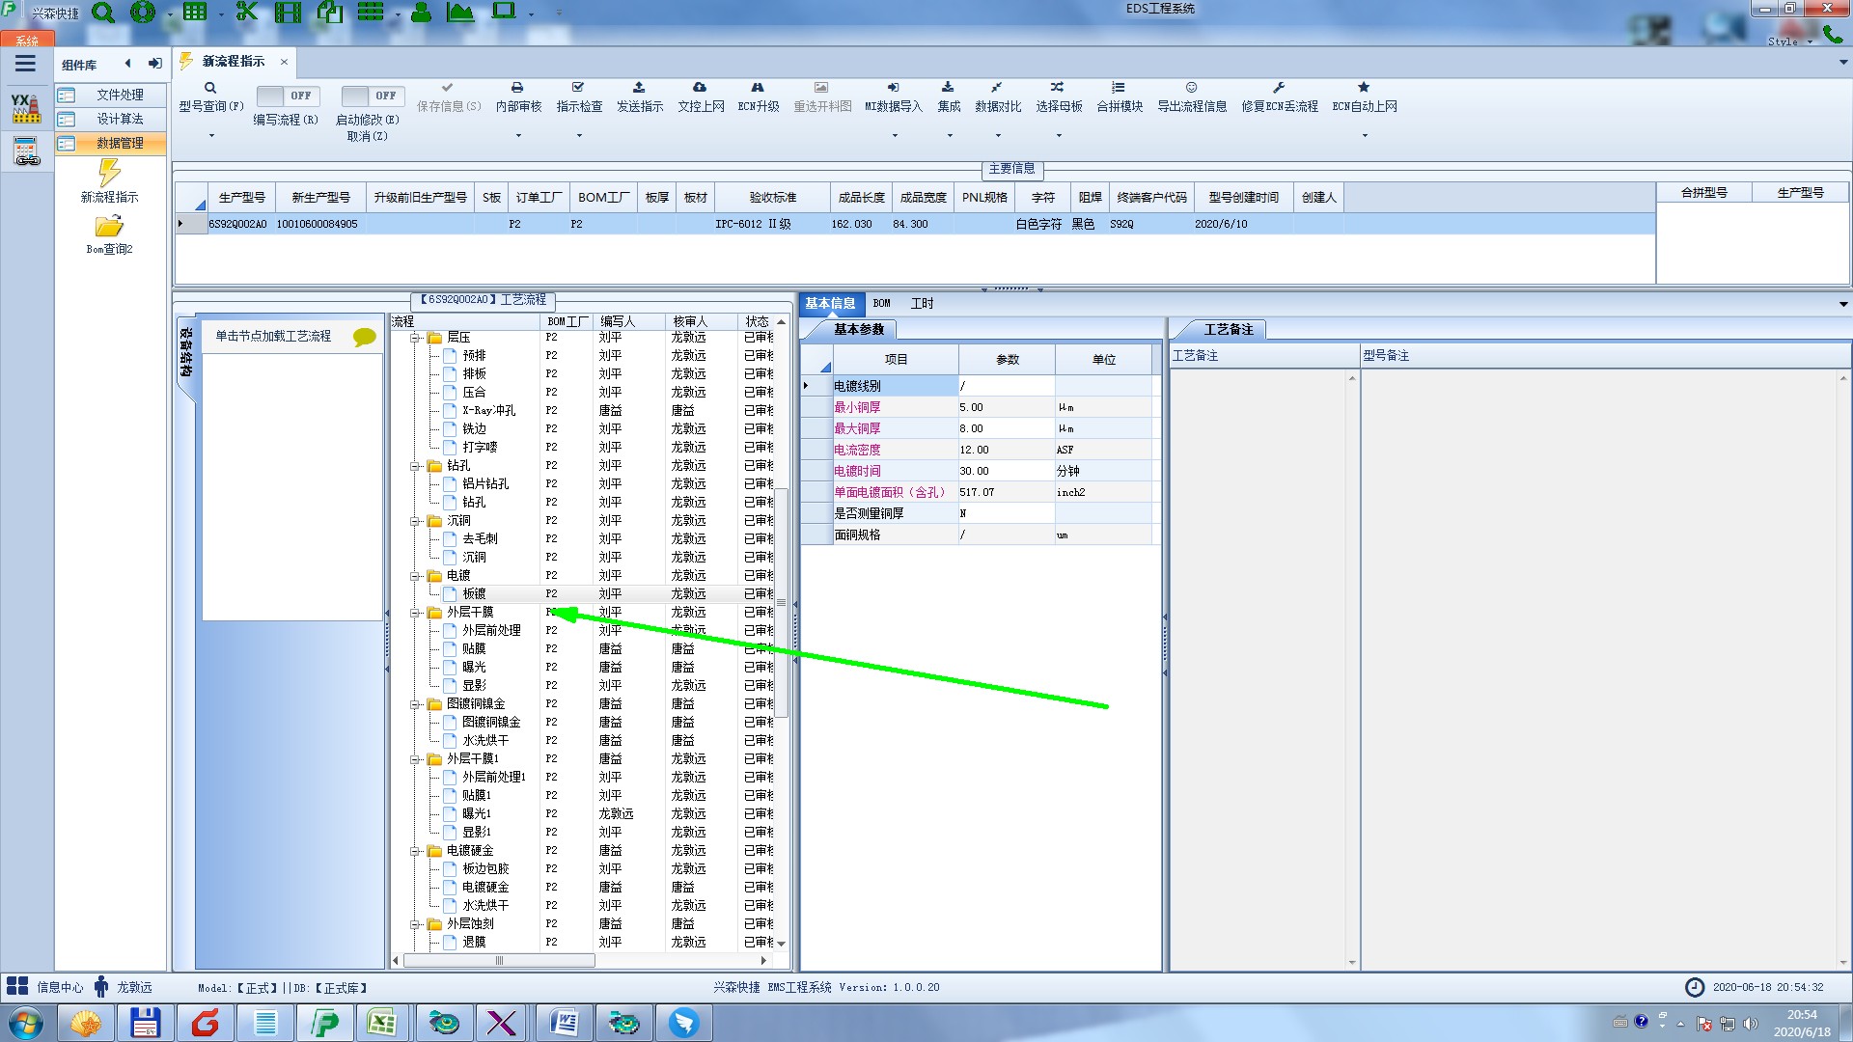Open 新流程指示 lightning icon in sidebar

point(109,174)
